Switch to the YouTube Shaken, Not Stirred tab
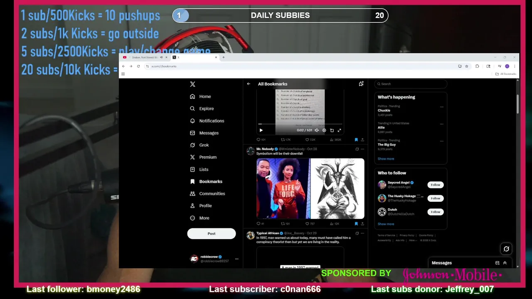This screenshot has width=532, height=299. coord(145,57)
